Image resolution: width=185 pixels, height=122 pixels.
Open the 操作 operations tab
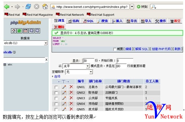[161, 21]
